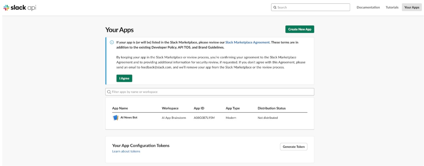Select the Your Apps tab
This screenshot has height=166, width=424.
pos(411,8)
